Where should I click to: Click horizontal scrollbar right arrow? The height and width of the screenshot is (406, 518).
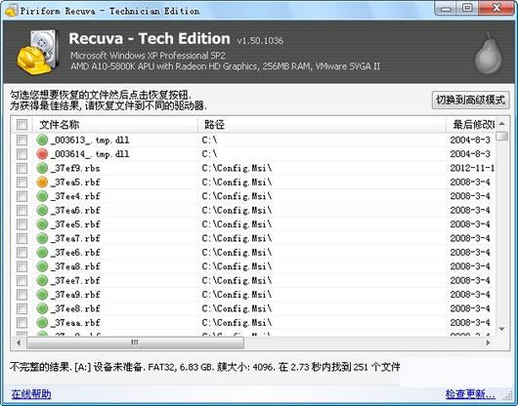tap(488, 343)
